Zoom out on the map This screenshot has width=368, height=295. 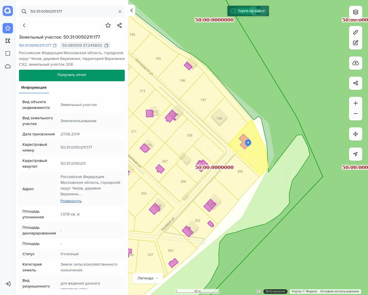pyautogui.click(x=356, y=114)
